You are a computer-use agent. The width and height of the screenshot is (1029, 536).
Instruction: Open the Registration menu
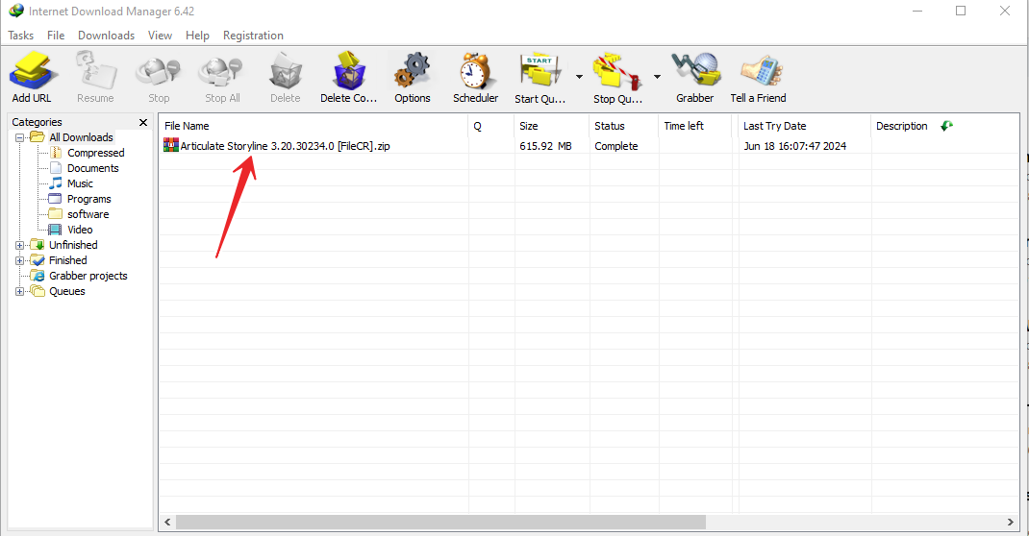tap(253, 36)
